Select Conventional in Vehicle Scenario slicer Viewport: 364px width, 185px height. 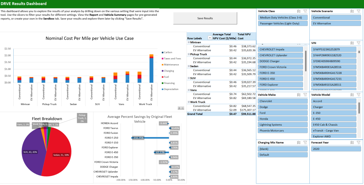[x=336, y=18]
